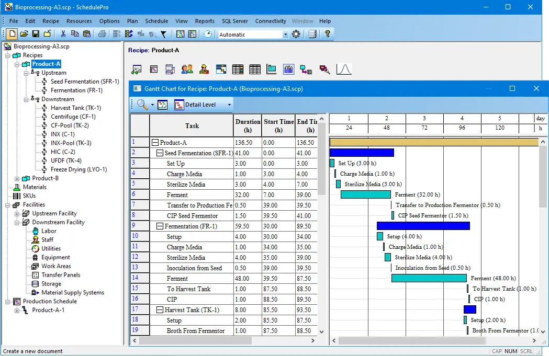Click the Paste clipboard icon
The image size is (549, 356).
click(x=86, y=34)
